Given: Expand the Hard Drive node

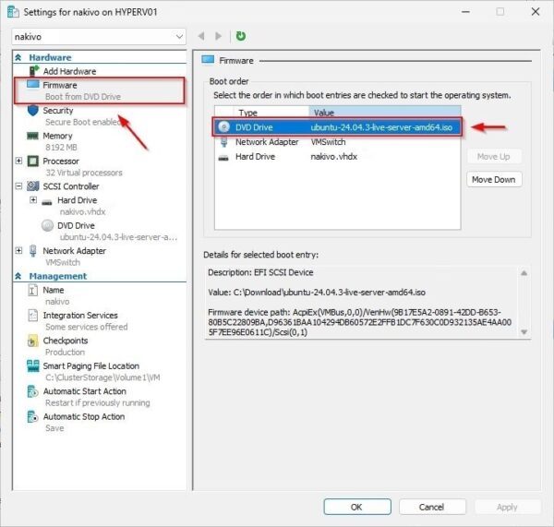Looking at the screenshot, I should (33, 200).
